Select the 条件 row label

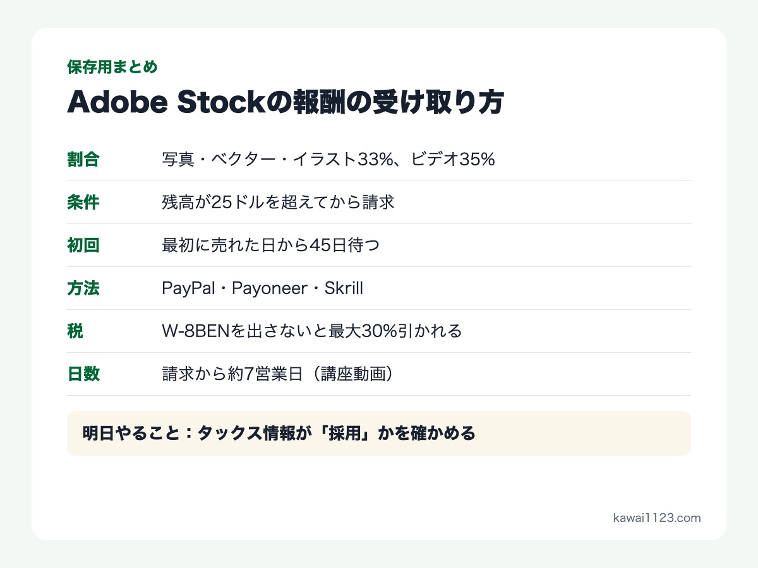[x=83, y=203]
